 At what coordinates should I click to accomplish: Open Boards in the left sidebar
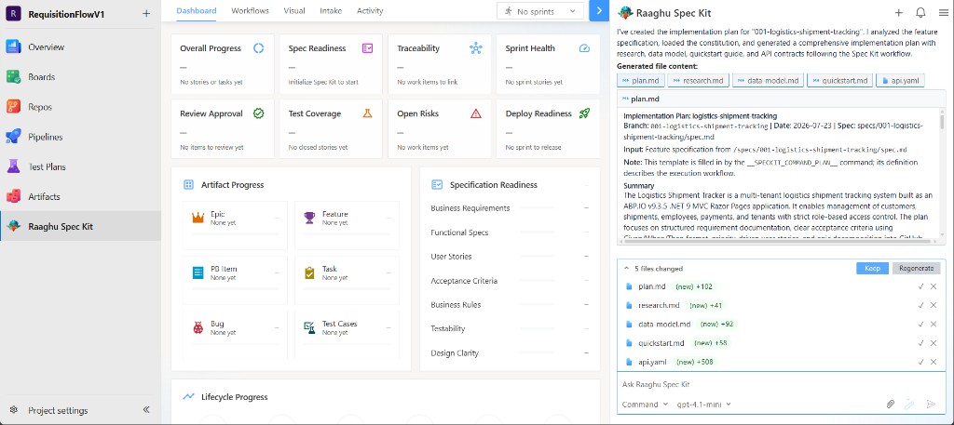click(x=80, y=77)
